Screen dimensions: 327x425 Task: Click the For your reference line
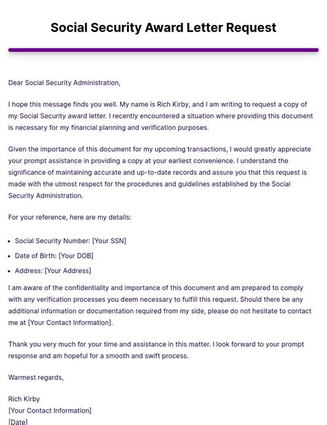[70, 217]
